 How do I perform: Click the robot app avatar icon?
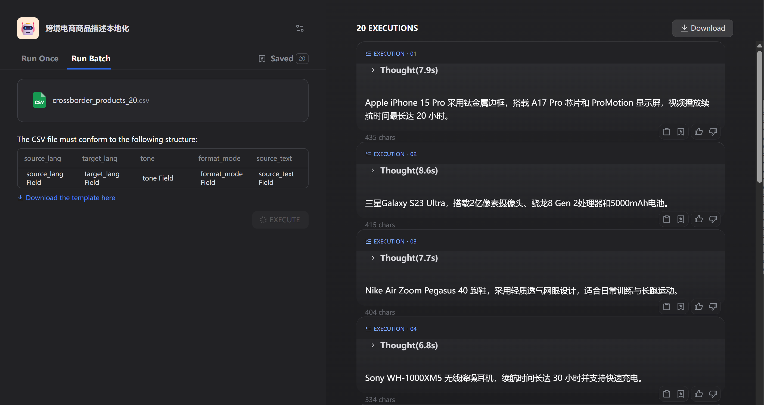coord(28,28)
